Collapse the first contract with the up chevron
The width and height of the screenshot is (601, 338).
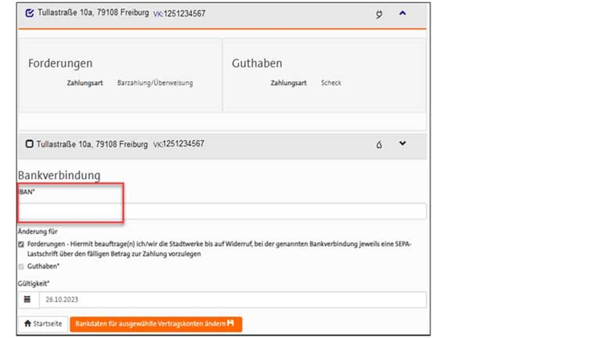click(x=402, y=13)
